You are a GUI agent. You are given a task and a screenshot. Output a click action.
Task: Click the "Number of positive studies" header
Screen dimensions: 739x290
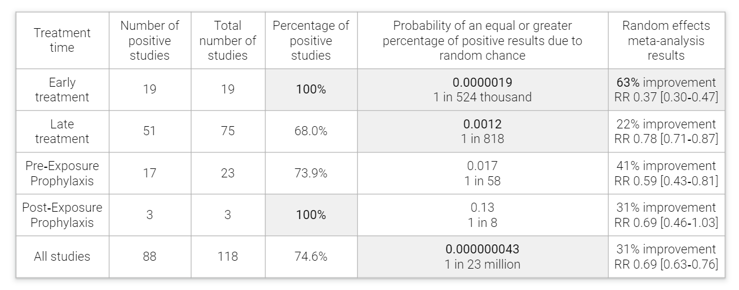[149, 41]
